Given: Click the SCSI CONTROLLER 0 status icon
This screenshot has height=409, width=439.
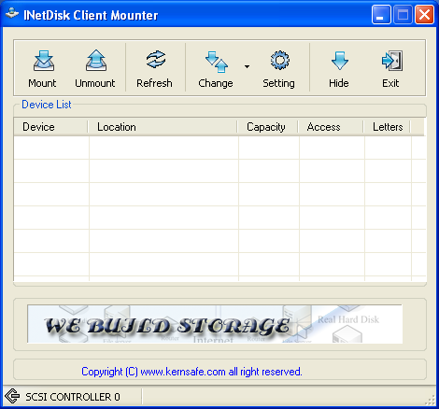Looking at the screenshot, I should tap(12, 396).
